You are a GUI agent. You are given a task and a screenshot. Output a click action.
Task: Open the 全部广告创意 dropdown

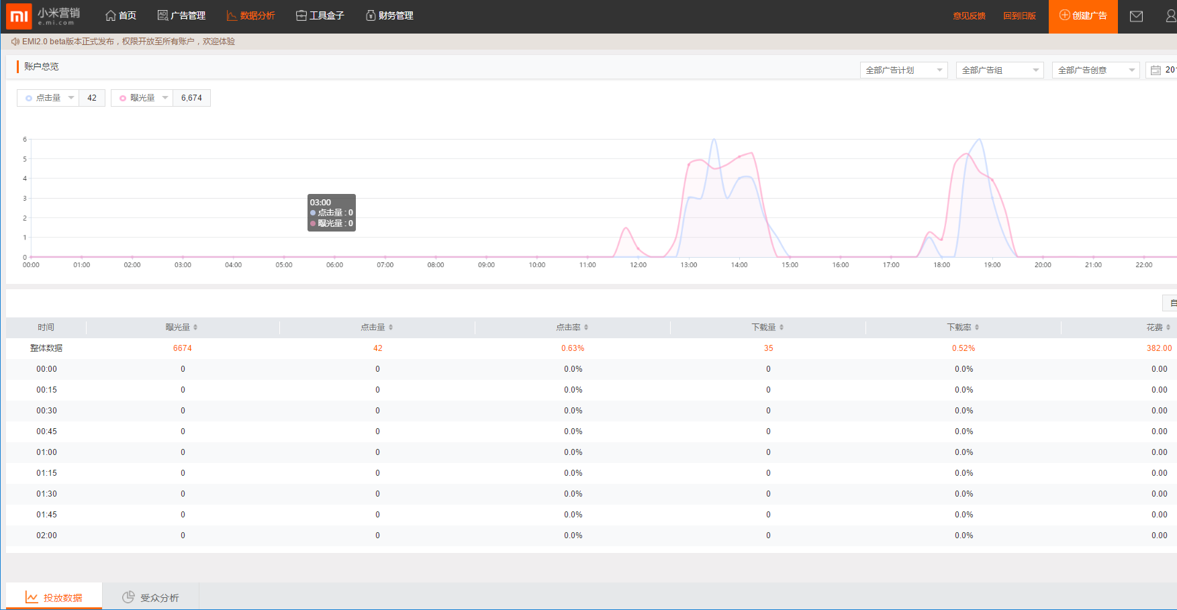pos(1095,70)
